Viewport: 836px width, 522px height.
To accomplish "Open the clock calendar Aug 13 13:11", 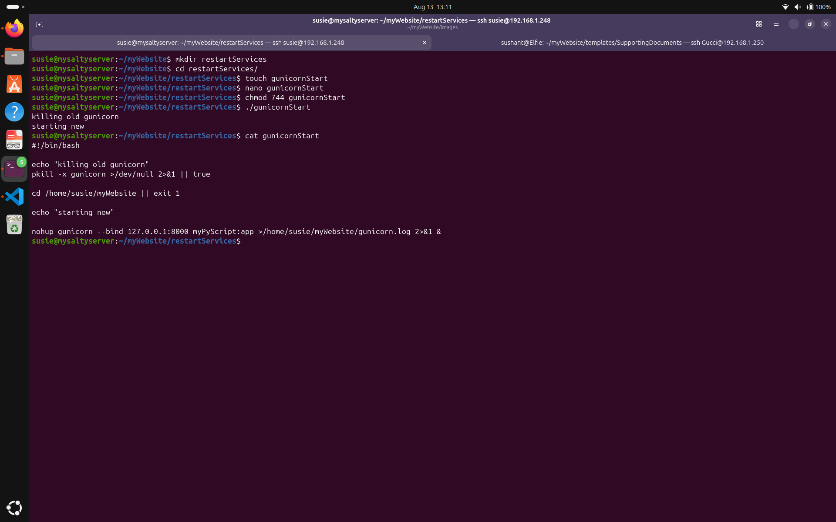I will pos(433,7).
